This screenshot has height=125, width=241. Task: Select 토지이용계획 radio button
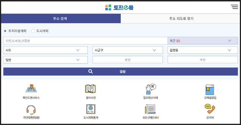5,31
